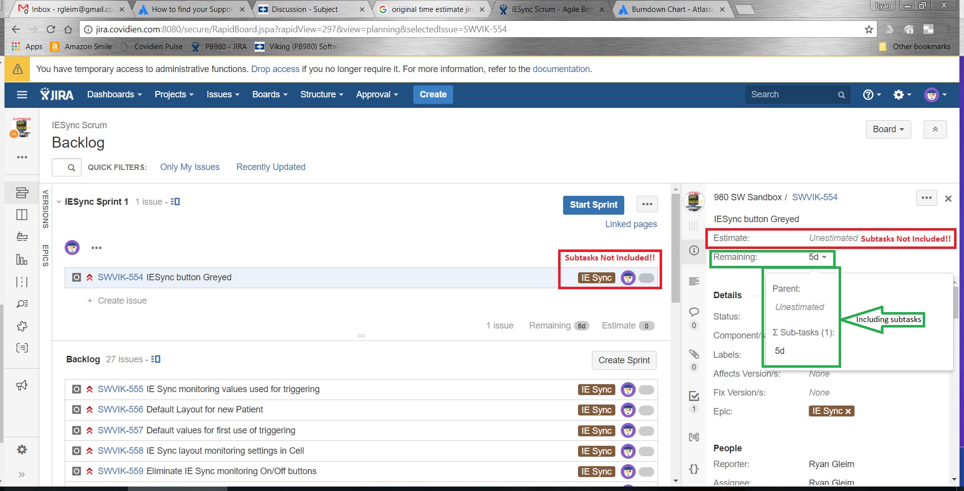
Task: Remove the IE Sync epic label
Action: [x=848, y=411]
